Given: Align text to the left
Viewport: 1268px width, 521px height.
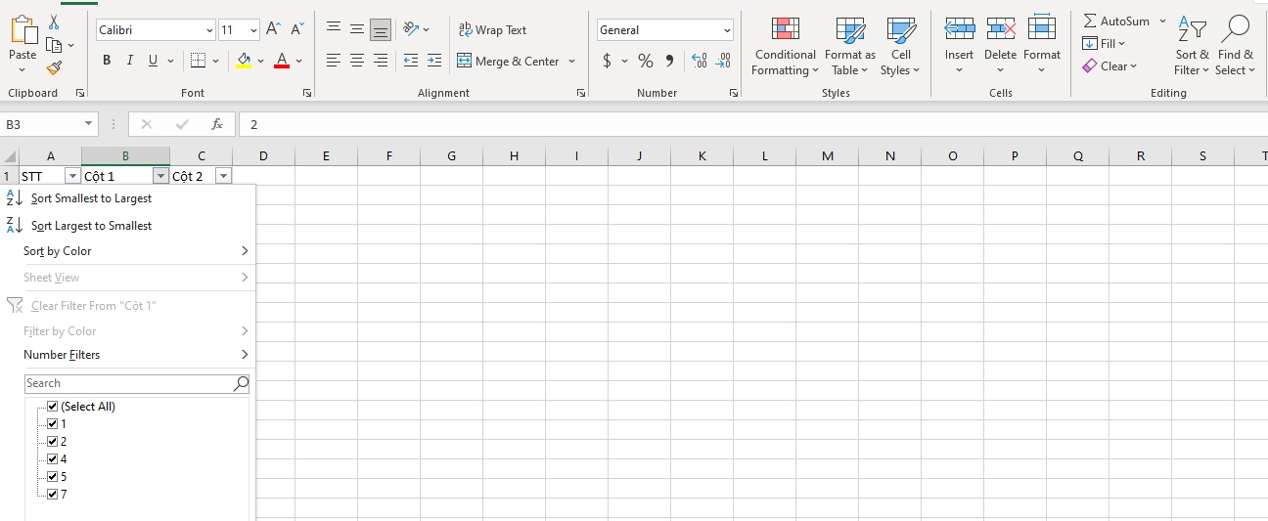Looking at the screenshot, I should 334,61.
